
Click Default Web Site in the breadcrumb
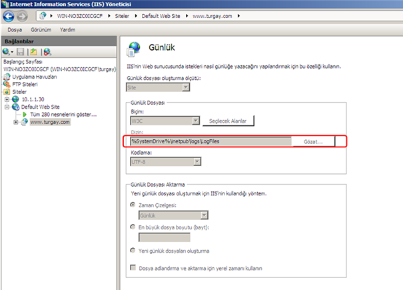click(x=161, y=16)
